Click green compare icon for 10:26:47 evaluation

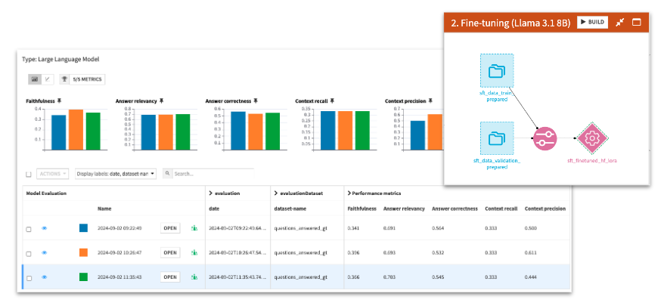coord(194,252)
